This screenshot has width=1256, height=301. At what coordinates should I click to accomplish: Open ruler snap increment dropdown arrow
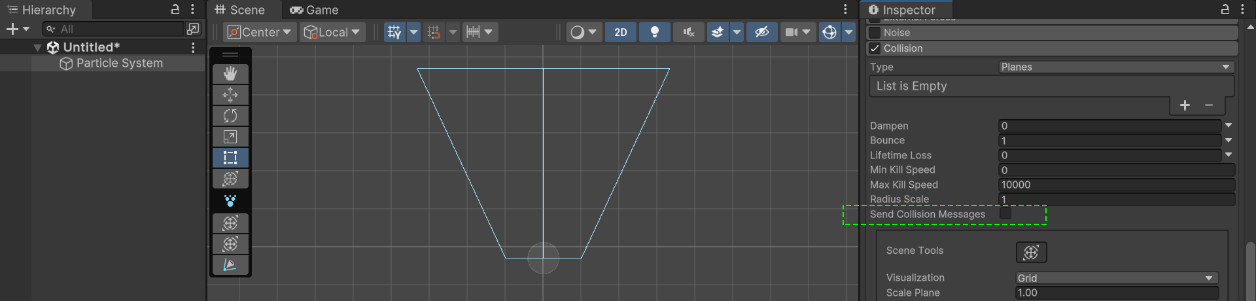pos(489,32)
